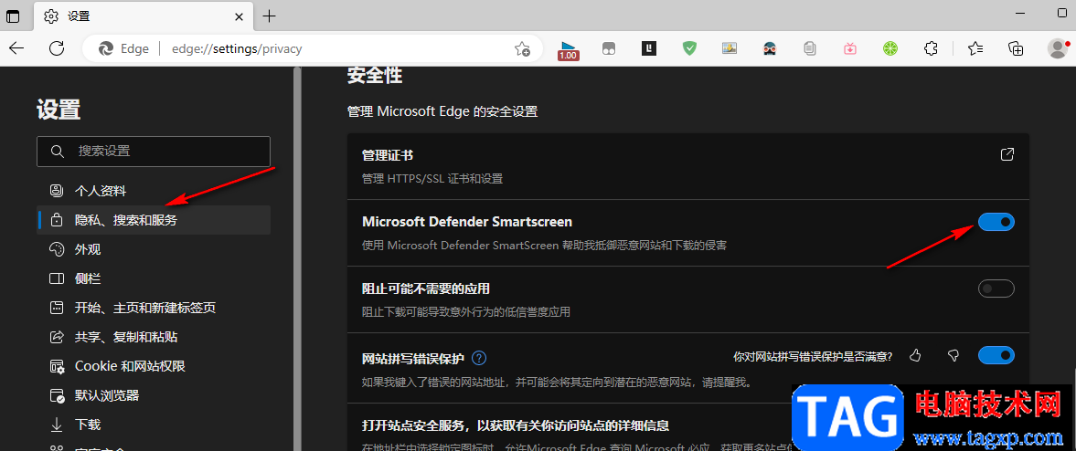Open help for website typo protection
The width and height of the screenshot is (1076, 451).
click(478, 358)
